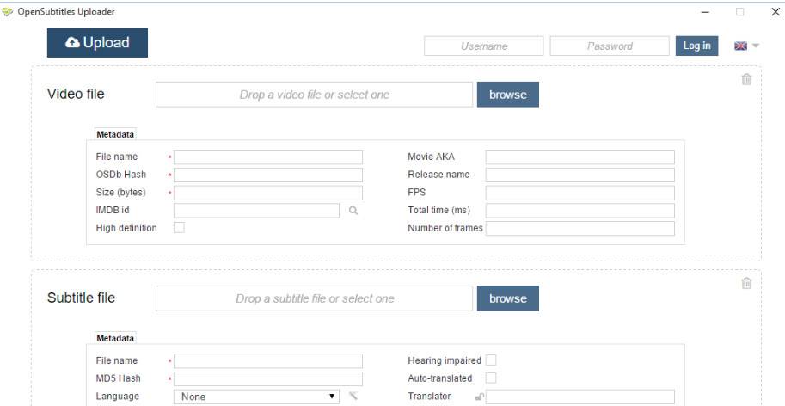Screen dimensions: 785x406
Task: Browse for a video file
Action: point(507,95)
